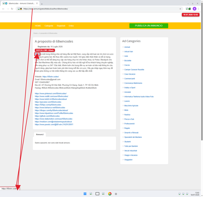Image resolution: width=203 pixels, height=197 pixels.
Task: Open the Caccia category
Action: tap(127, 65)
